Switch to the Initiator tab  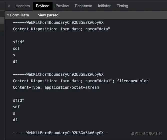[104, 6]
